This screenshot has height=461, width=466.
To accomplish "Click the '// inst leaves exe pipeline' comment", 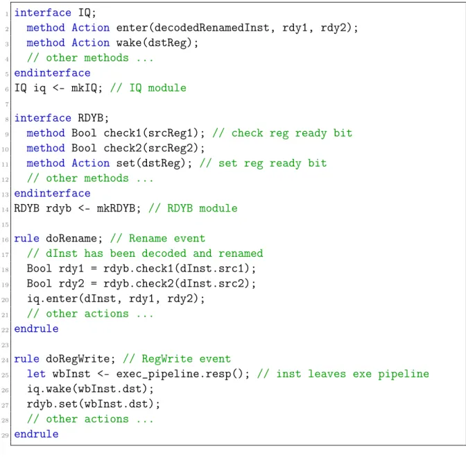I will point(343,374).
